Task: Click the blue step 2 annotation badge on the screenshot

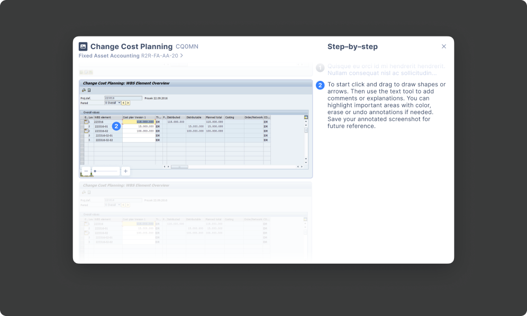Action: pos(116,126)
